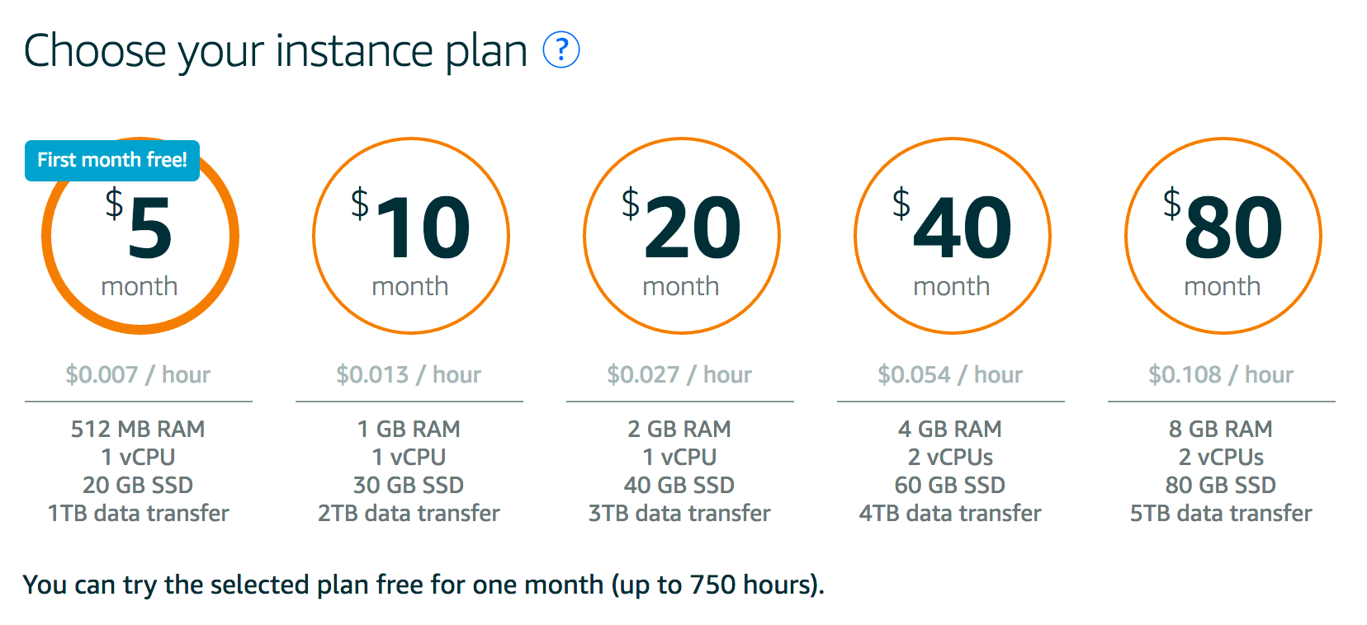This screenshot has height=625, width=1367.
Task: Click the $0.013 / hour rate
Action: pyautogui.click(x=409, y=374)
